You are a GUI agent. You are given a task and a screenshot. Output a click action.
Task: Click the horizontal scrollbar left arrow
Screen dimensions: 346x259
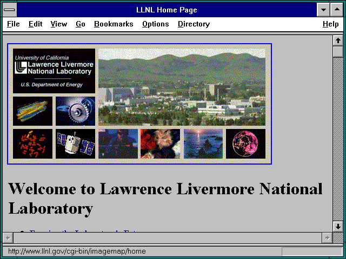pos(8,238)
